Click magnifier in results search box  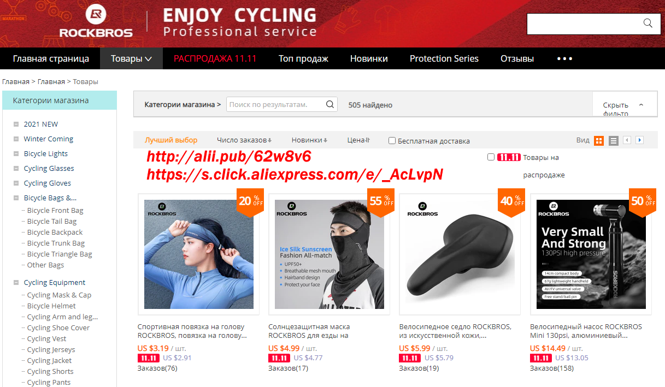[x=330, y=104]
